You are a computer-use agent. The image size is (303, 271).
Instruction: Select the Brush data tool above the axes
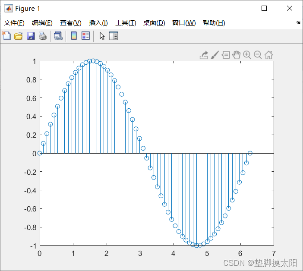[215, 55]
